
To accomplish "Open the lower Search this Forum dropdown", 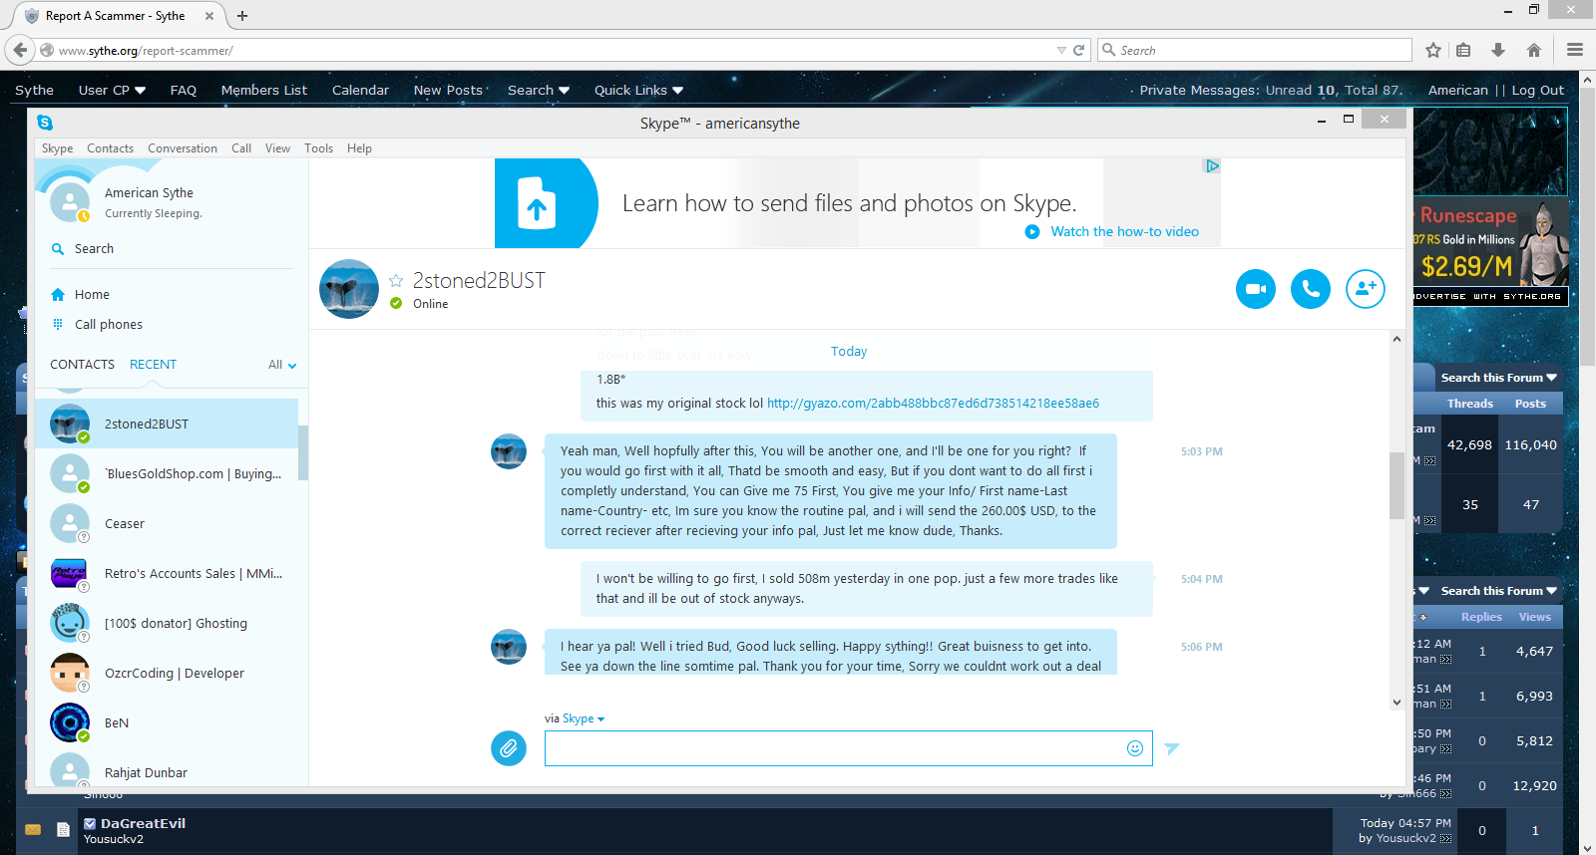I will pyautogui.click(x=1498, y=591).
